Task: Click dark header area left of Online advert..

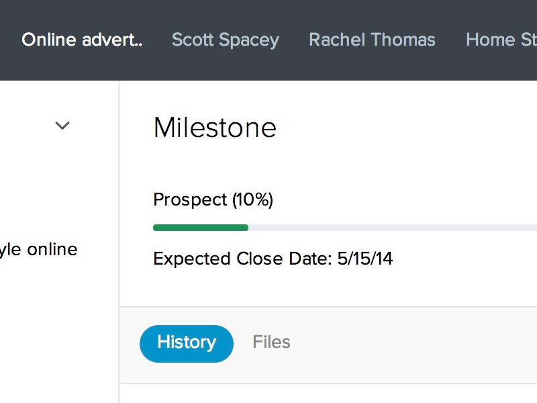Action: [x=9, y=40]
